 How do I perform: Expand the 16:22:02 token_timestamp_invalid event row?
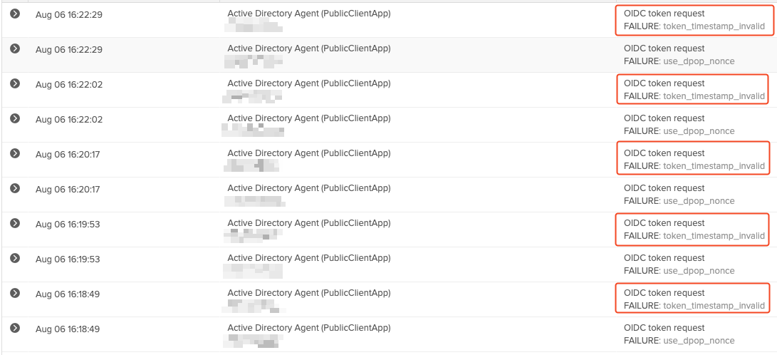(14, 83)
